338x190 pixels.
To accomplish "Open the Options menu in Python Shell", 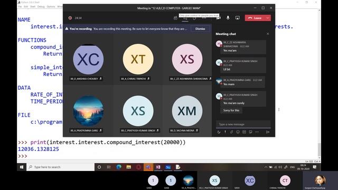I will (51, 7).
